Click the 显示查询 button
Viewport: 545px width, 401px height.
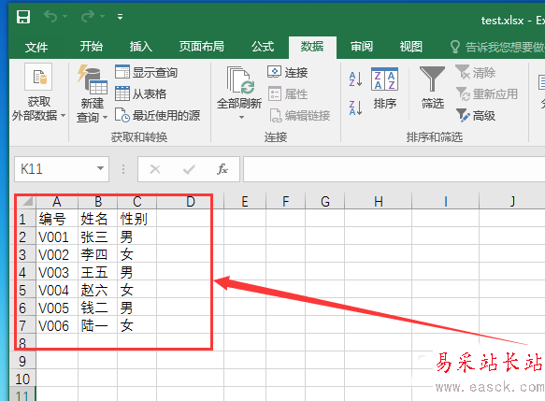(x=147, y=72)
